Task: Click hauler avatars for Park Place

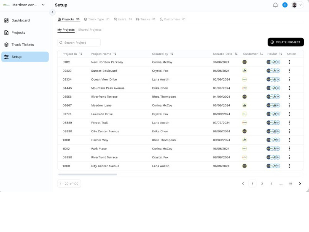Action: (273, 148)
